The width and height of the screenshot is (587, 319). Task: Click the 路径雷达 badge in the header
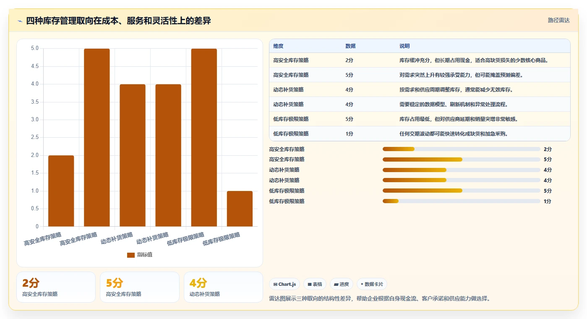558,20
